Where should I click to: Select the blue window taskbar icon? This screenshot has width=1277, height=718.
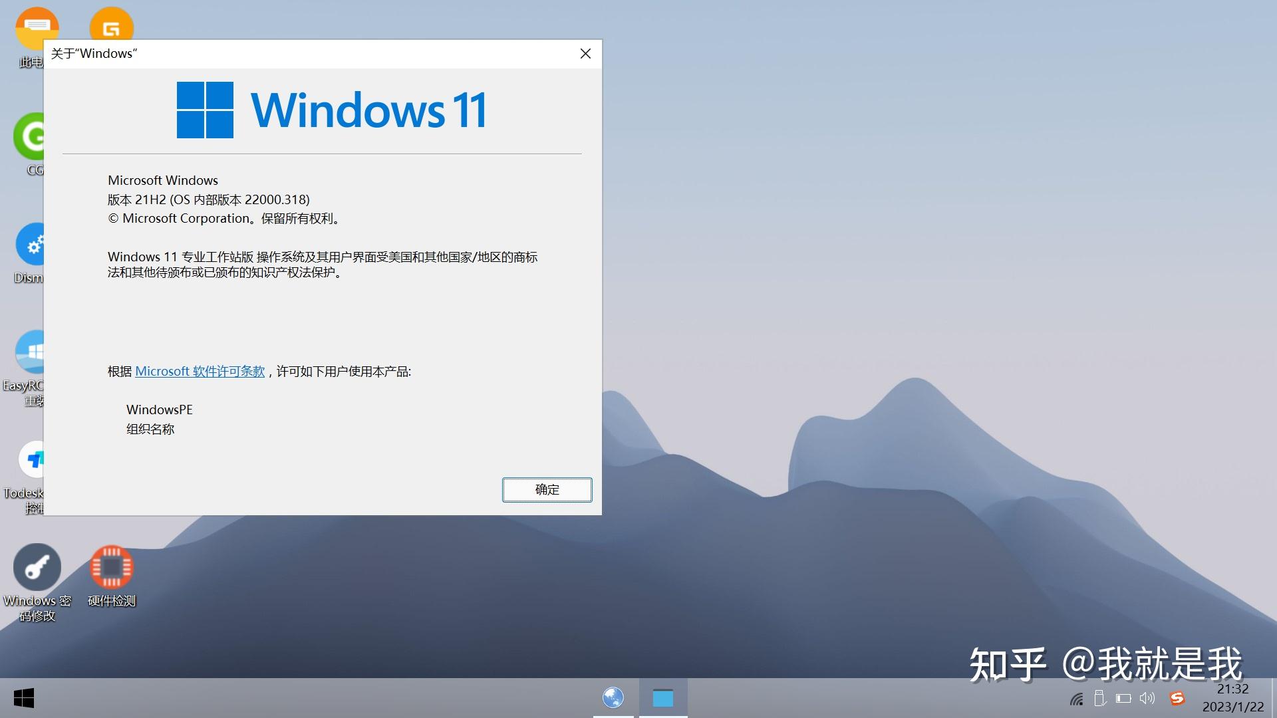click(x=663, y=697)
